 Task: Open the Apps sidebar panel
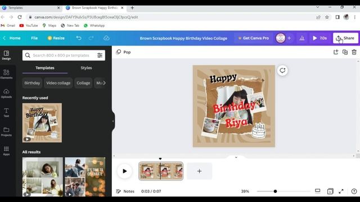pyautogui.click(x=6, y=151)
